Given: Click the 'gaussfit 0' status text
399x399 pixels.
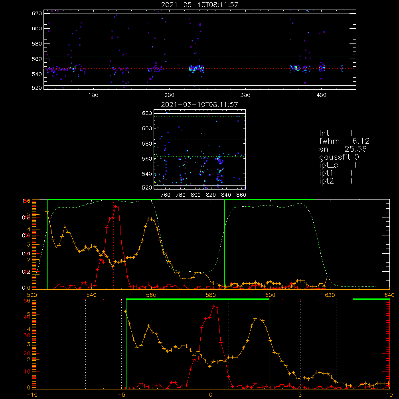Looking at the screenshot, I should [x=339, y=157].
